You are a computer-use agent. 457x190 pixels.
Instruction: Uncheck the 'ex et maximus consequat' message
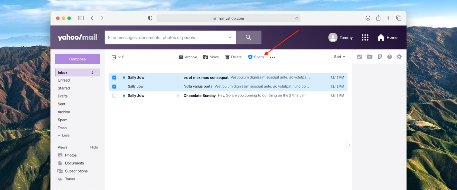pyautogui.click(x=114, y=77)
